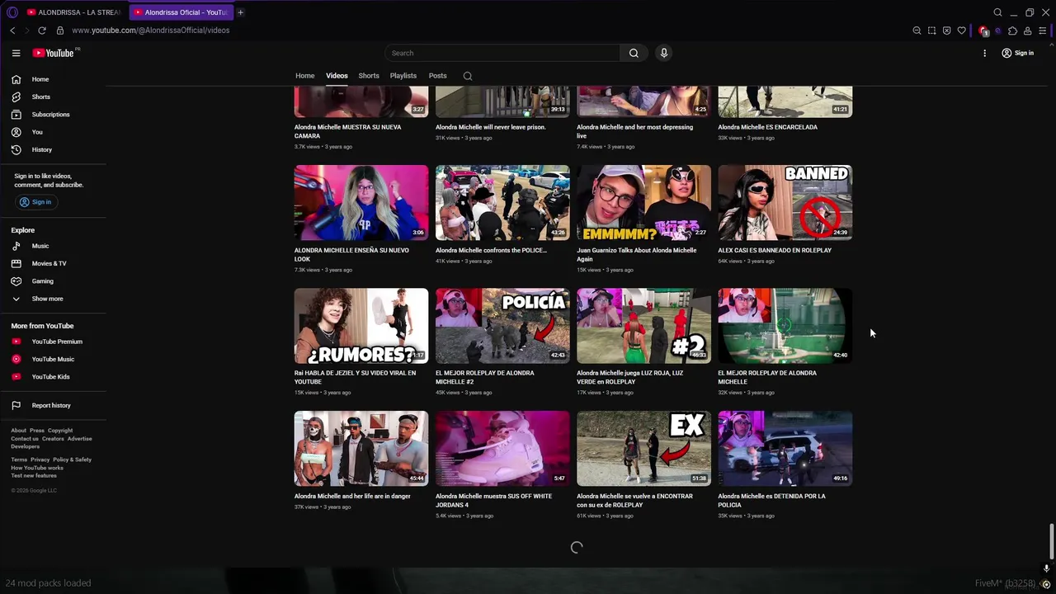
Task: Search tabs with the top magnifier
Action: (x=997, y=12)
